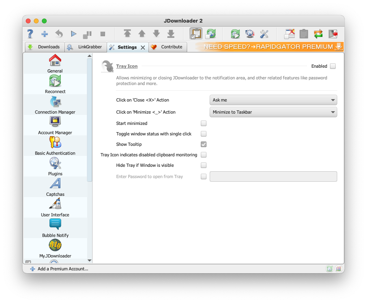Click the grey clipboard toolbar icon
Image resolution: width=367 pixels, height=303 pixels.
(x=304, y=34)
